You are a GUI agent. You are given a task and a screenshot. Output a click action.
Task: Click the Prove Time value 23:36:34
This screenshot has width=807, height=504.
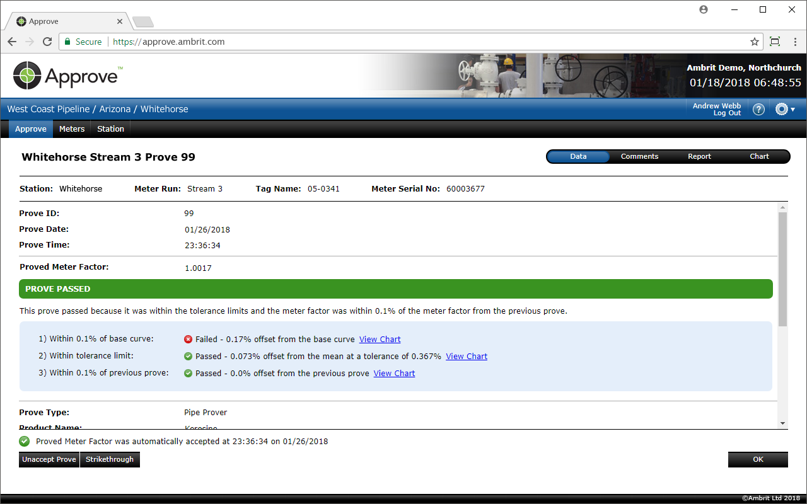click(x=202, y=245)
